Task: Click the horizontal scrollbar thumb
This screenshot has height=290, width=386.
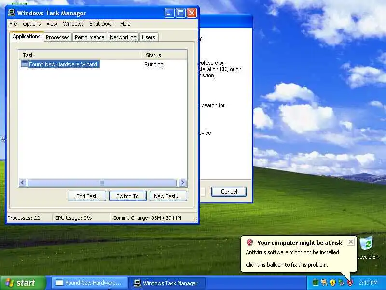Action: click(102, 183)
